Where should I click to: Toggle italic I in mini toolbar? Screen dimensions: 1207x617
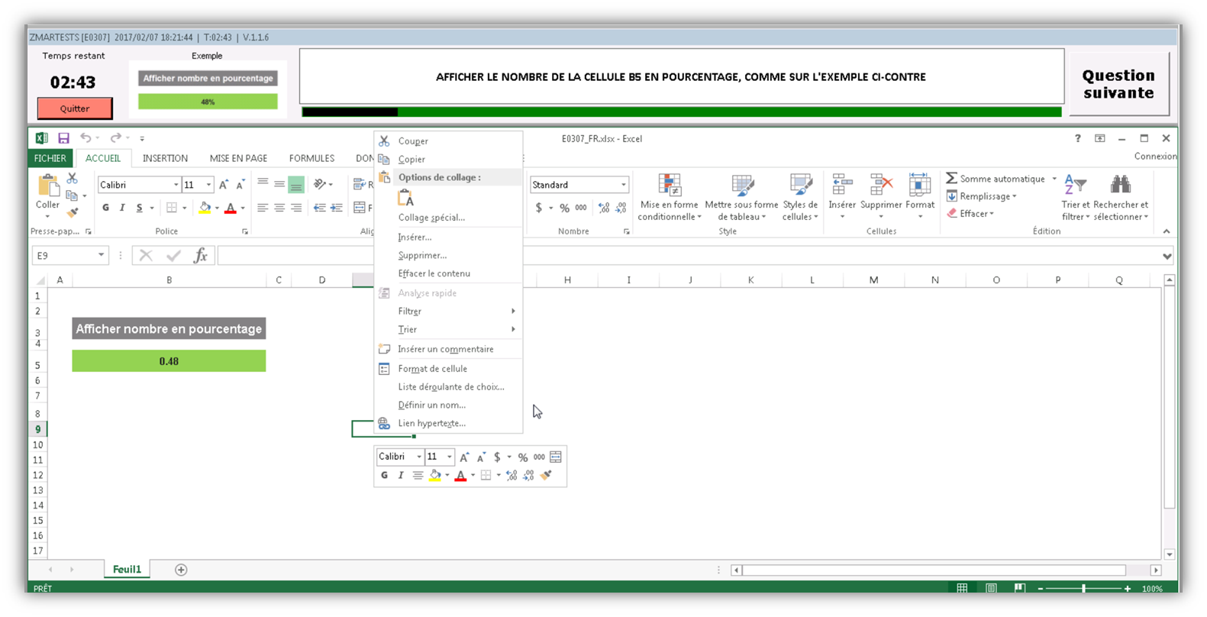[401, 475]
